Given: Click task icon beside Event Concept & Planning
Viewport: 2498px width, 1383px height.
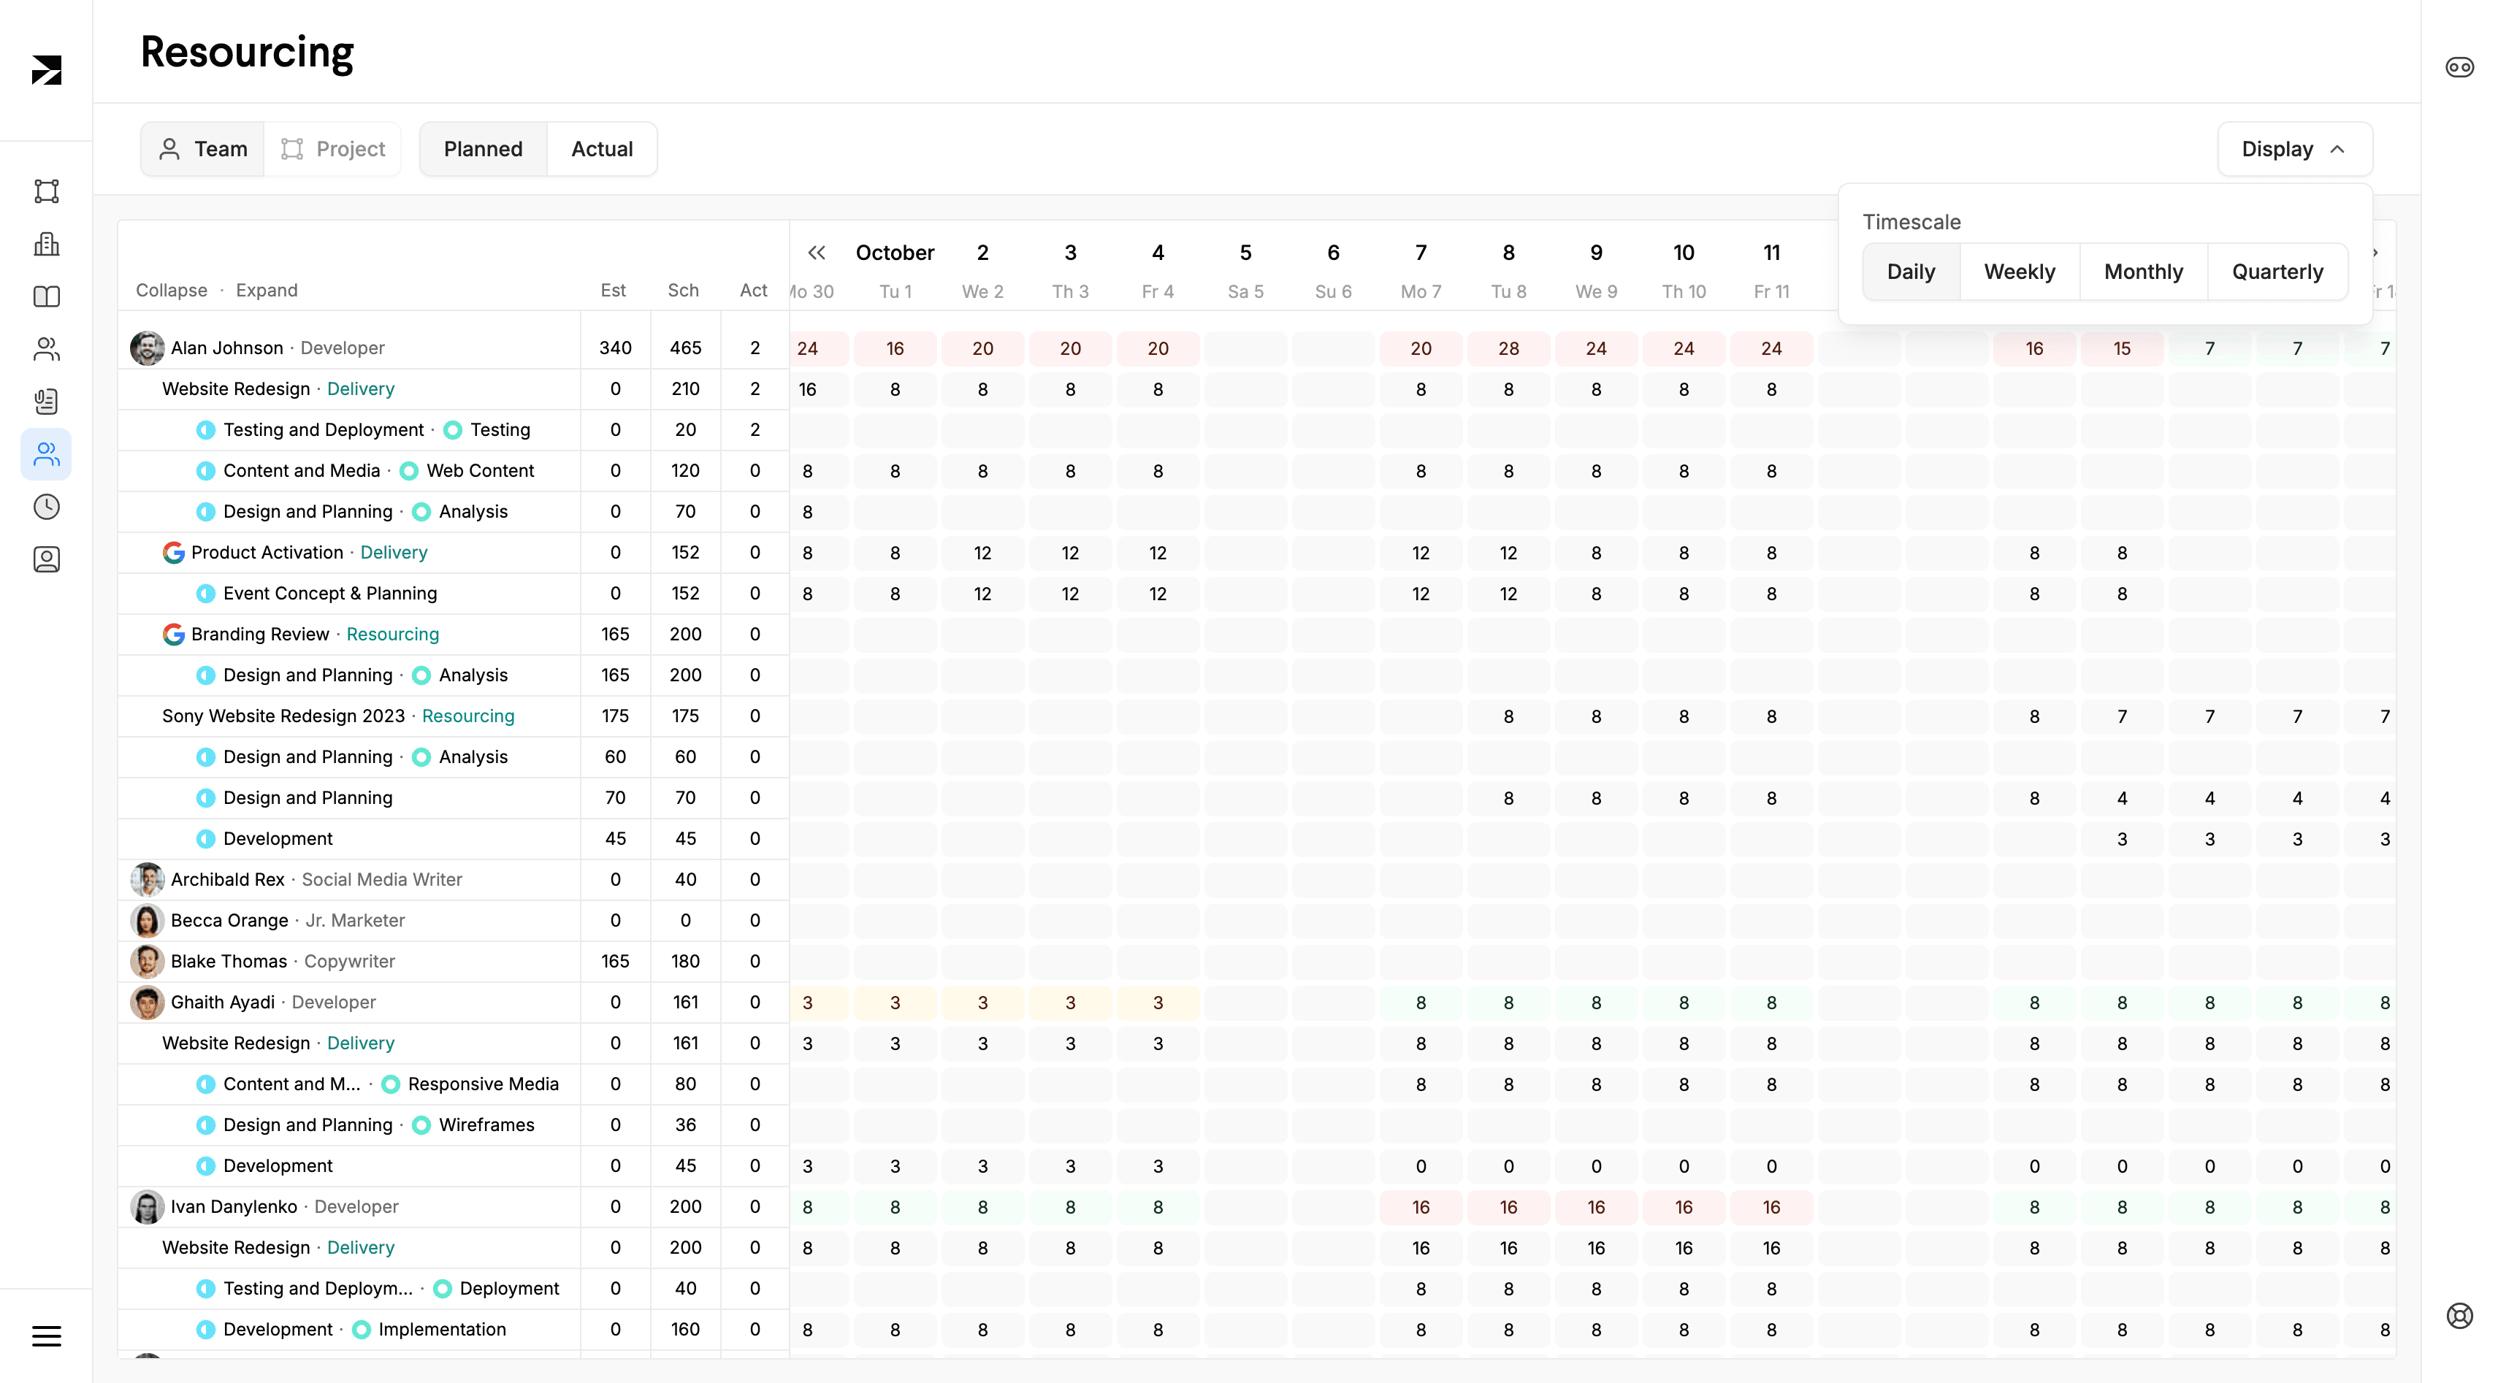Looking at the screenshot, I should pos(205,593).
